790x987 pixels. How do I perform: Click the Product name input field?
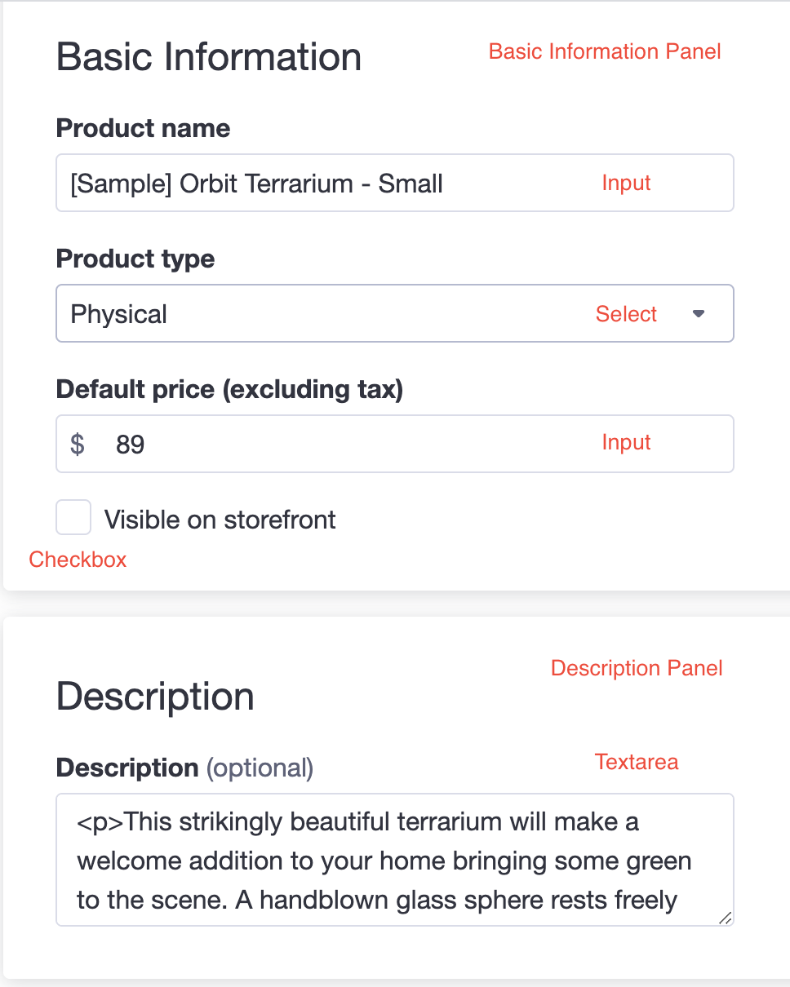[x=326, y=182]
